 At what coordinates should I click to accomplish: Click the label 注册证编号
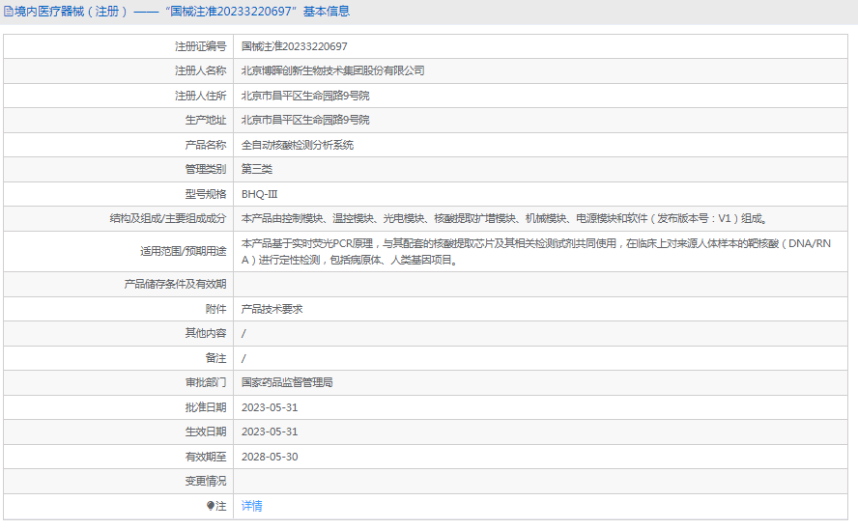200,46
